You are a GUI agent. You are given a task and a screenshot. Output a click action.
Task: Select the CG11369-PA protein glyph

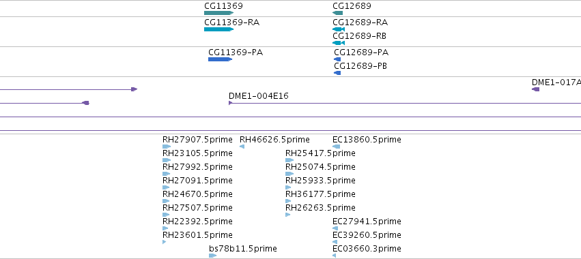point(220,59)
